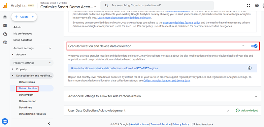
Task: Open the Help question mark icon
Action: [x=257, y=6]
